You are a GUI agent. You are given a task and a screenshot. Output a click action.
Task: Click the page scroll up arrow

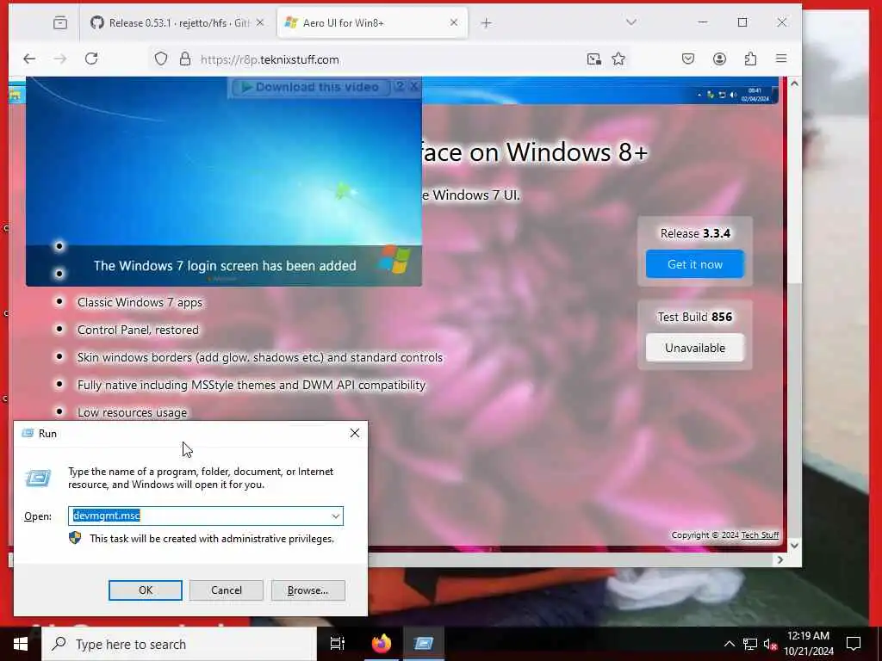(x=794, y=83)
